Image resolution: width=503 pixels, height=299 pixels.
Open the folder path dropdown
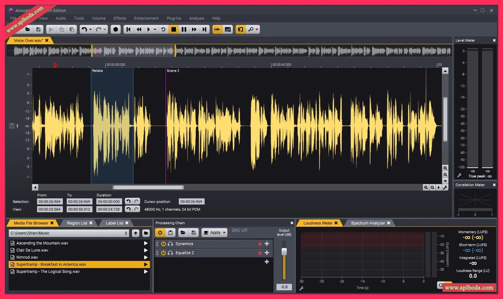click(126, 233)
